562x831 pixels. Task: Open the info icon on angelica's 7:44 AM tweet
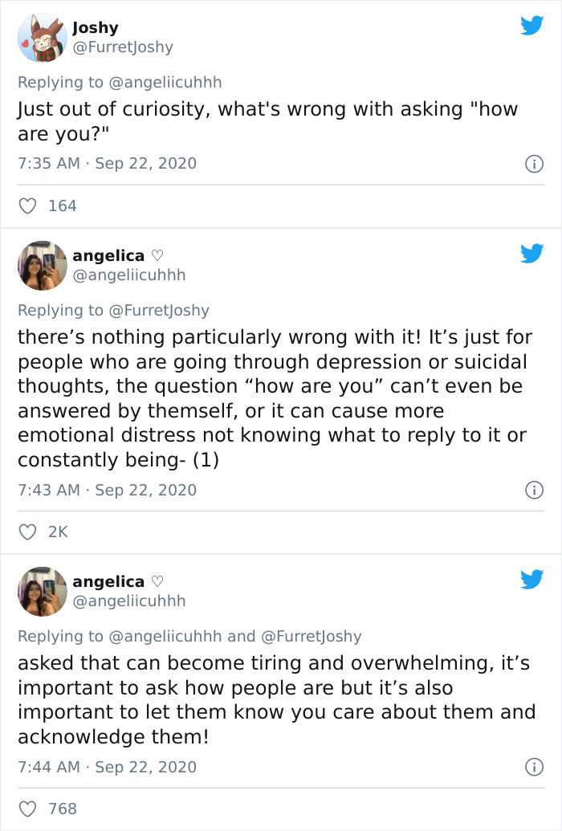click(x=535, y=768)
